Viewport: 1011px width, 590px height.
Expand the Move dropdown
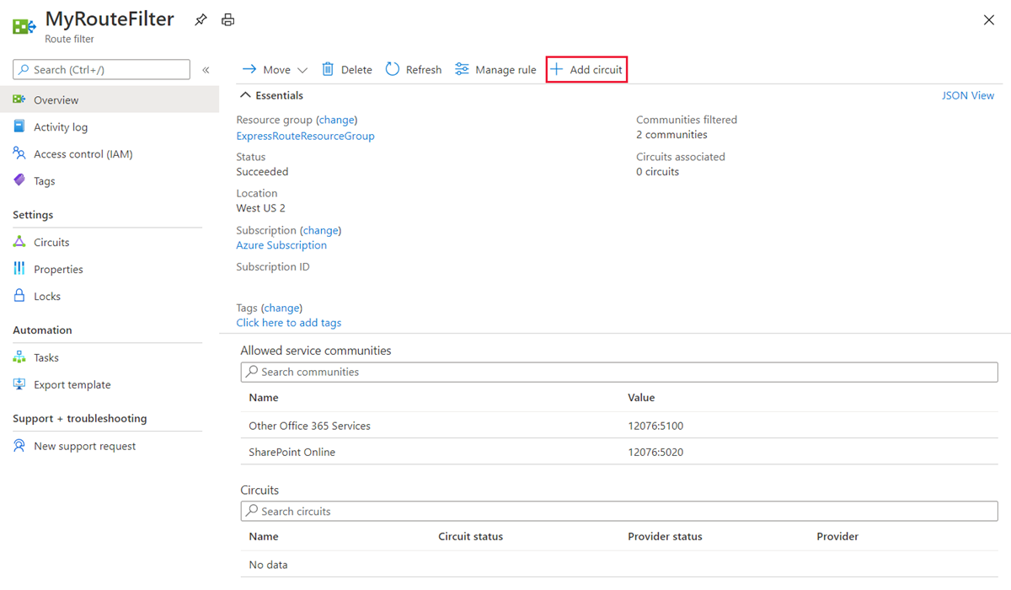[x=302, y=70]
